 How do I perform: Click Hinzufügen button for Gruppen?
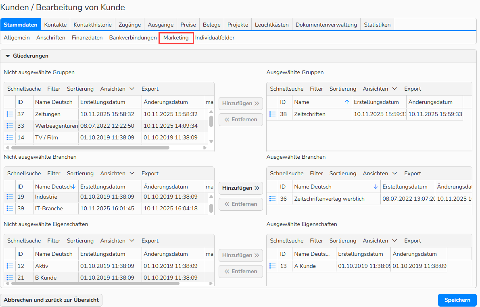point(241,104)
